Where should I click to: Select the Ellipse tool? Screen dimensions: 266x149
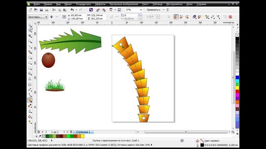30,63
